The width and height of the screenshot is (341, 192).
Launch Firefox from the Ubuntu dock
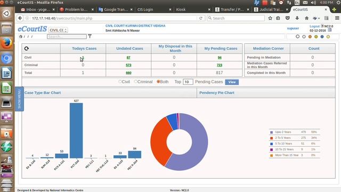6,43
